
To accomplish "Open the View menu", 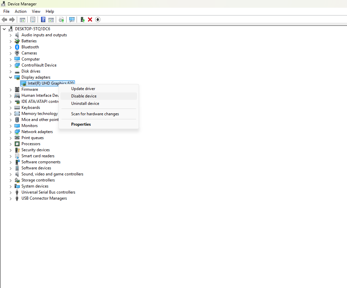I will 36,11.
